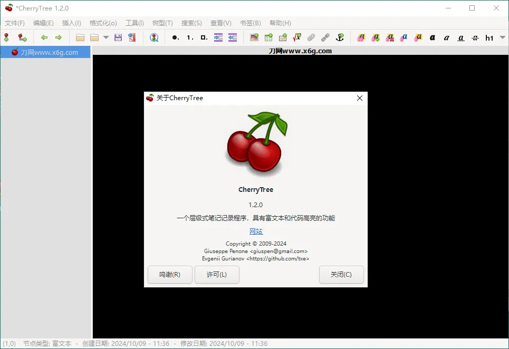Insert an anchor using the anchor icon

tap(339, 37)
